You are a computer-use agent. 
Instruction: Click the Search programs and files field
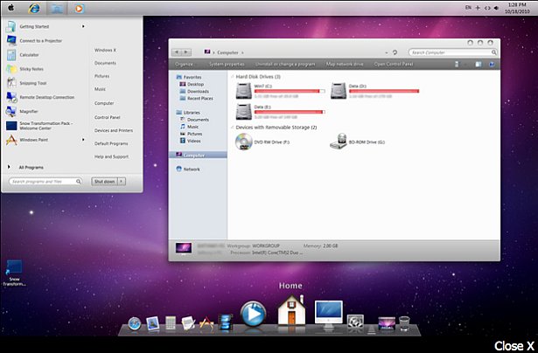click(46, 182)
